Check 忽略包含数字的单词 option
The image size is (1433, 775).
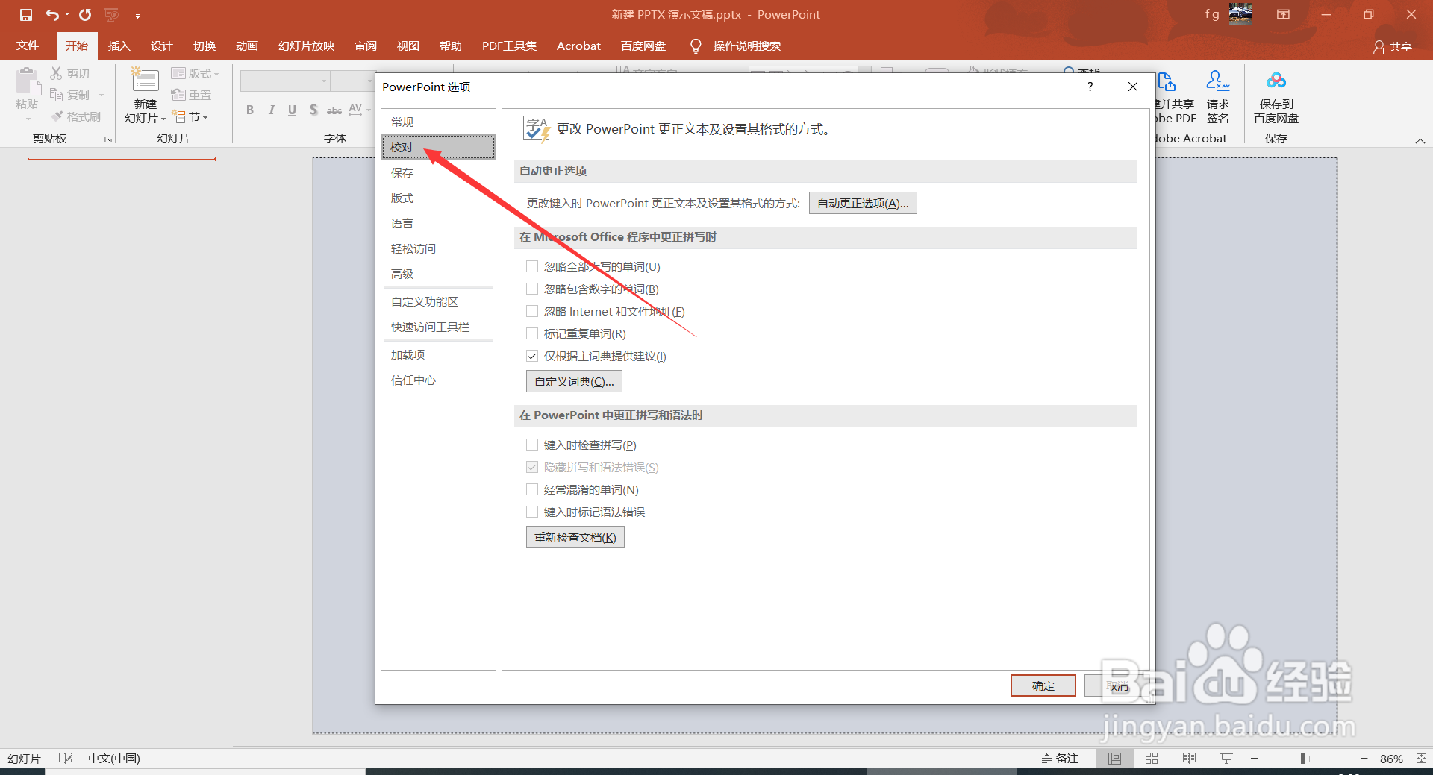pos(532,289)
